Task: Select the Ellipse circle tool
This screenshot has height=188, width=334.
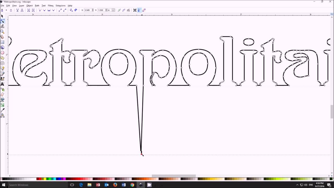Action: point(2,52)
